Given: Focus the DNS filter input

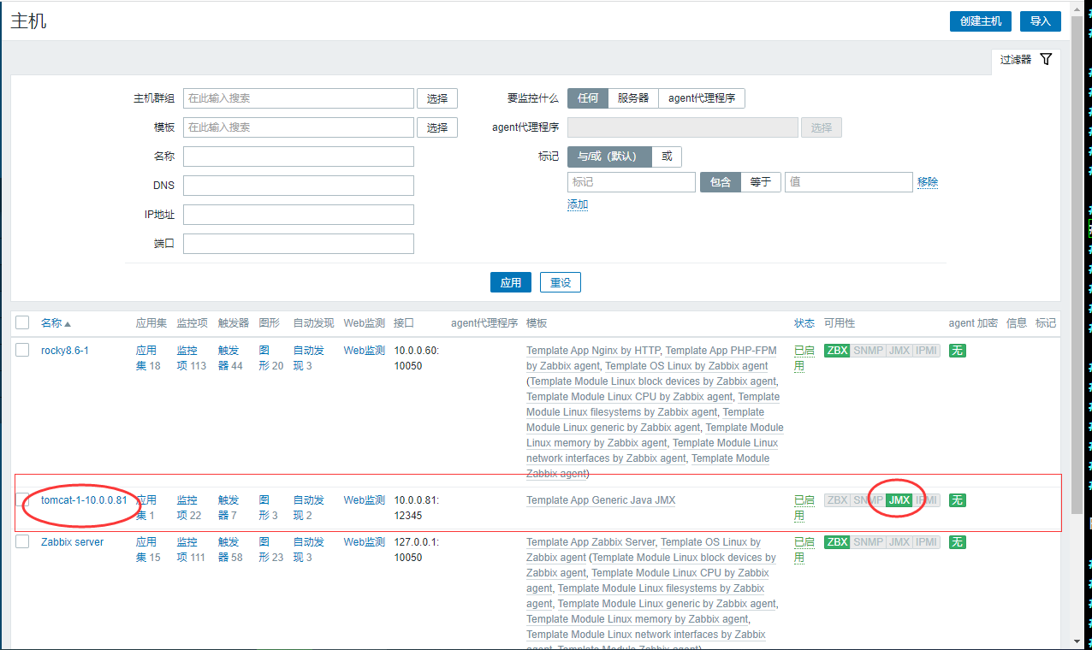Looking at the screenshot, I should (x=299, y=186).
